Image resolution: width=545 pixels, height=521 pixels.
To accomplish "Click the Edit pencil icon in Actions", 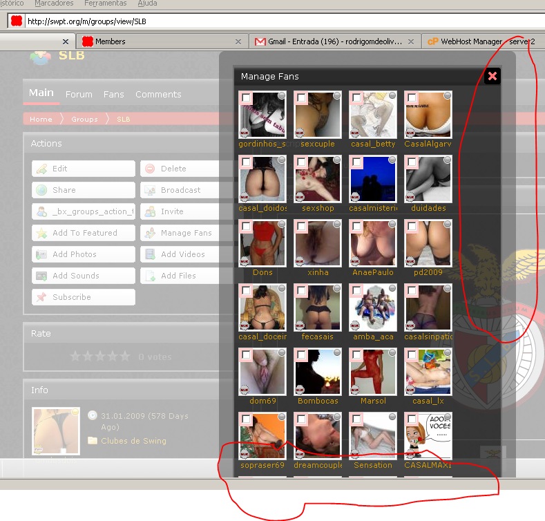I will coord(41,169).
